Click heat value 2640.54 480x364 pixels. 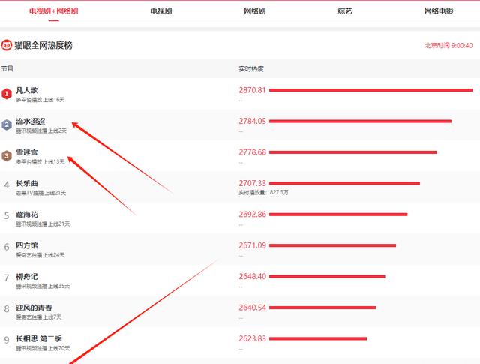(252, 308)
